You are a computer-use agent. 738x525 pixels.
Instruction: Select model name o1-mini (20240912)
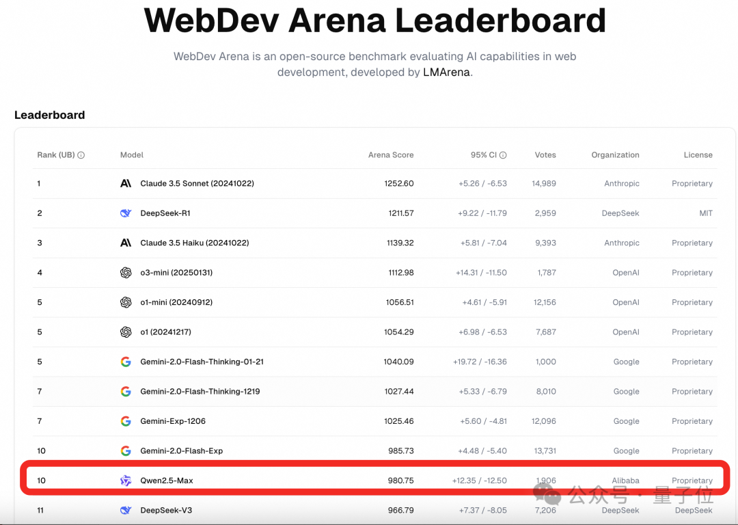(x=176, y=302)
